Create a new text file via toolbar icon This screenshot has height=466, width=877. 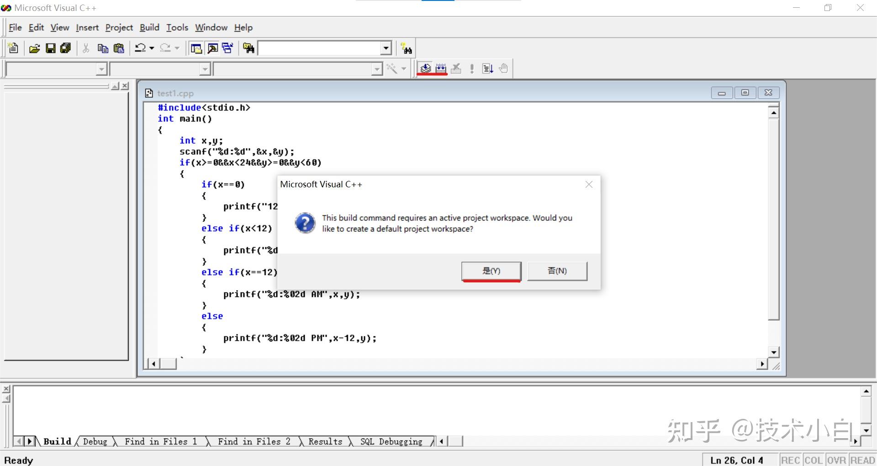[x=13, y=48]
